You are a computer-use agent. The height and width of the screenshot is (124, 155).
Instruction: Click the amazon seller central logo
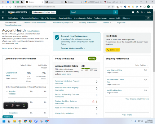pyautogui.click(x=18, y=12)
